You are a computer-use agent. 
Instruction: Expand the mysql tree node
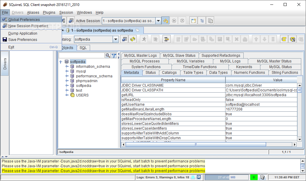pyautogui.click(x=67, y=71)
